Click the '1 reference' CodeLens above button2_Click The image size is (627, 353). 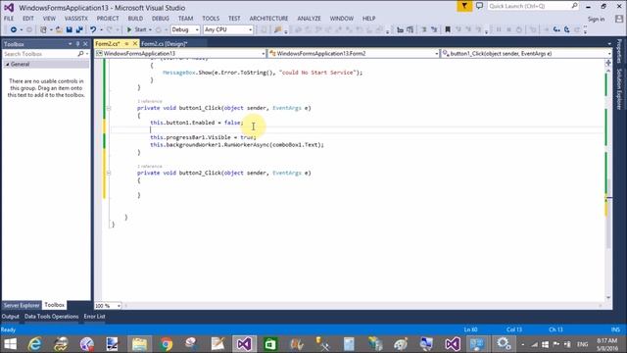[x=150, y=166]
